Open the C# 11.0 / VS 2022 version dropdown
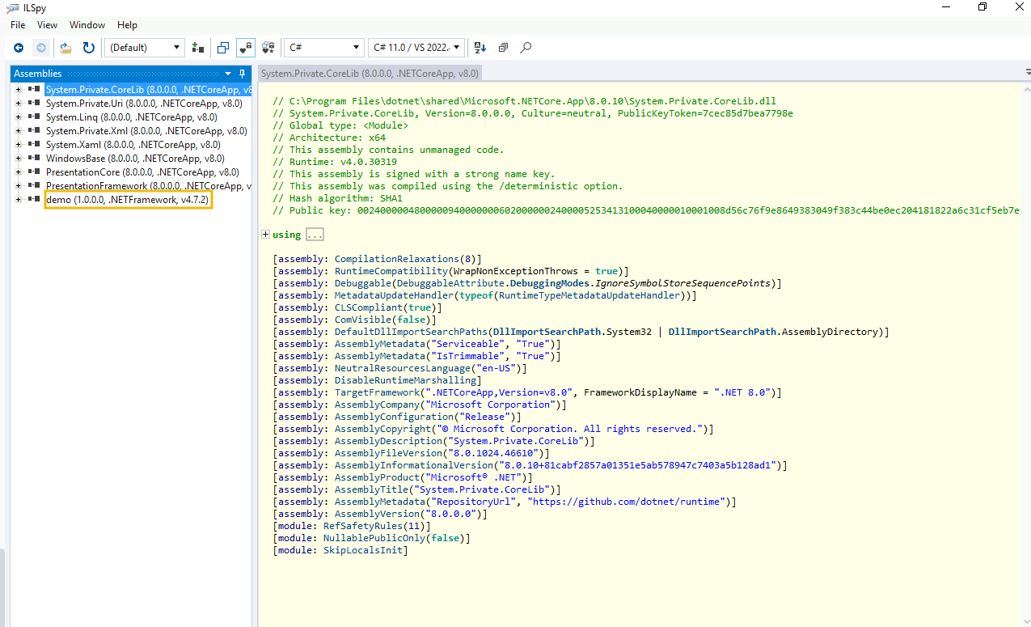The width and height of the screenshot is (1031, 627). (416, 48)
